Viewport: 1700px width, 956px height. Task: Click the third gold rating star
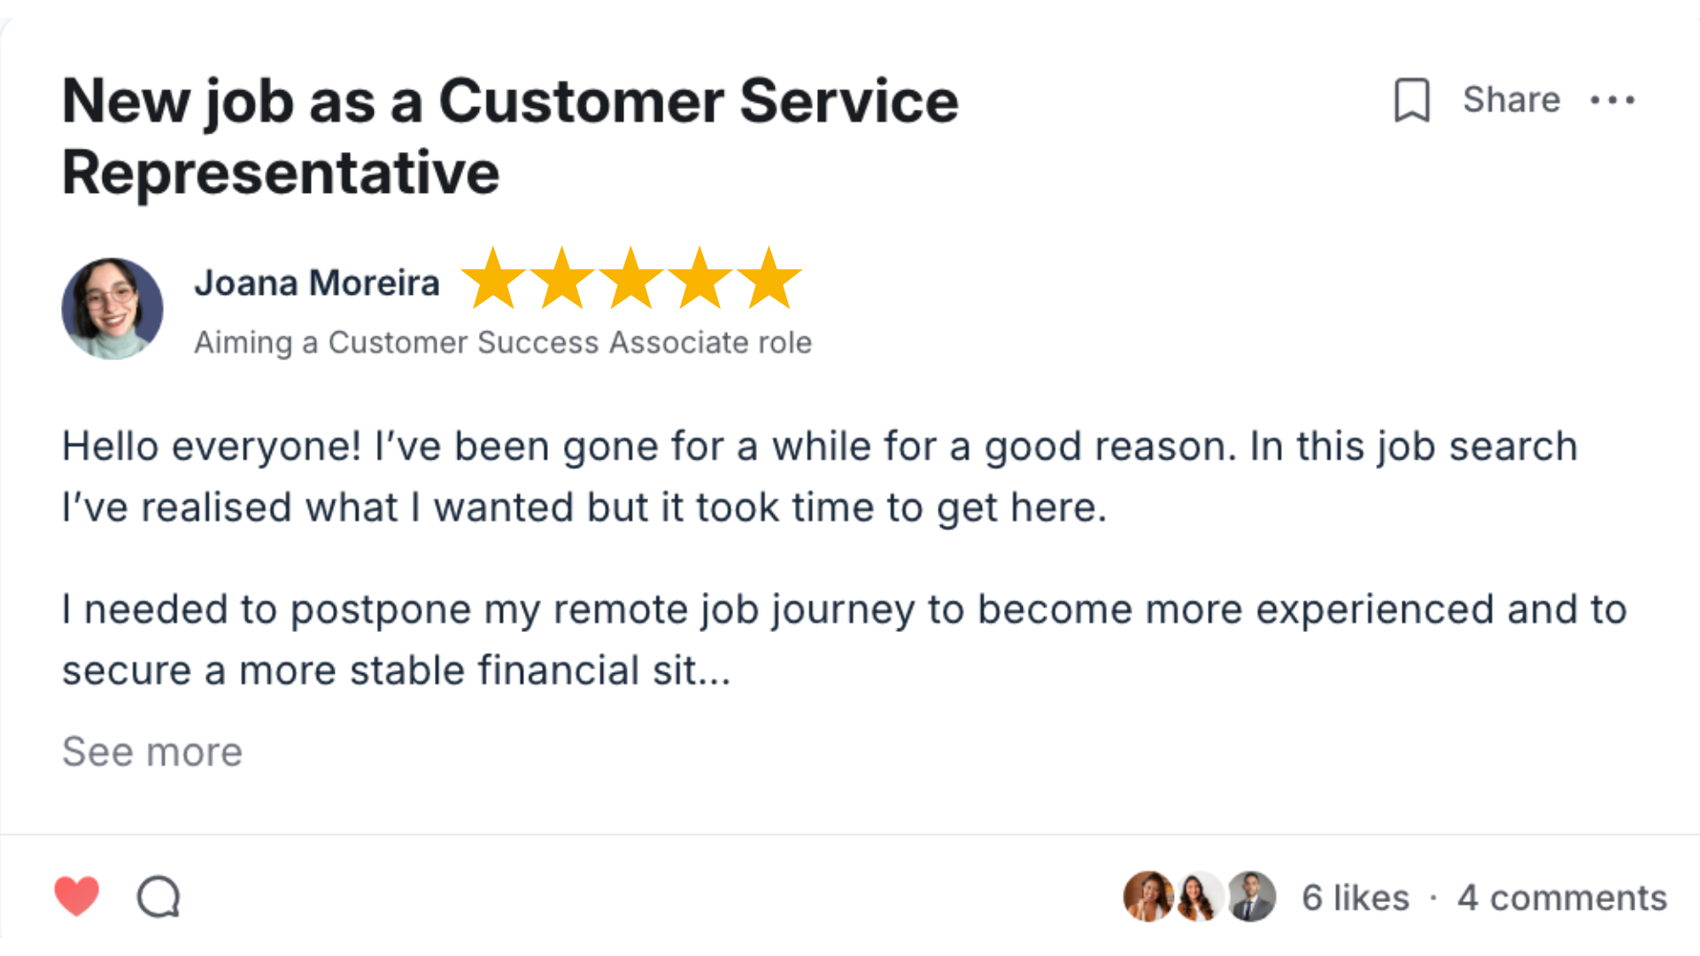(631, 278)
